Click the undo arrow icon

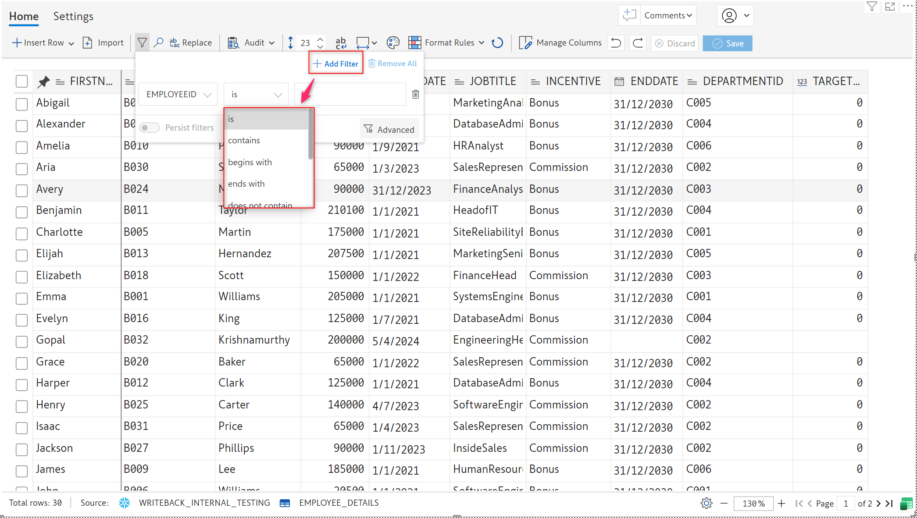tap(616, 43)
